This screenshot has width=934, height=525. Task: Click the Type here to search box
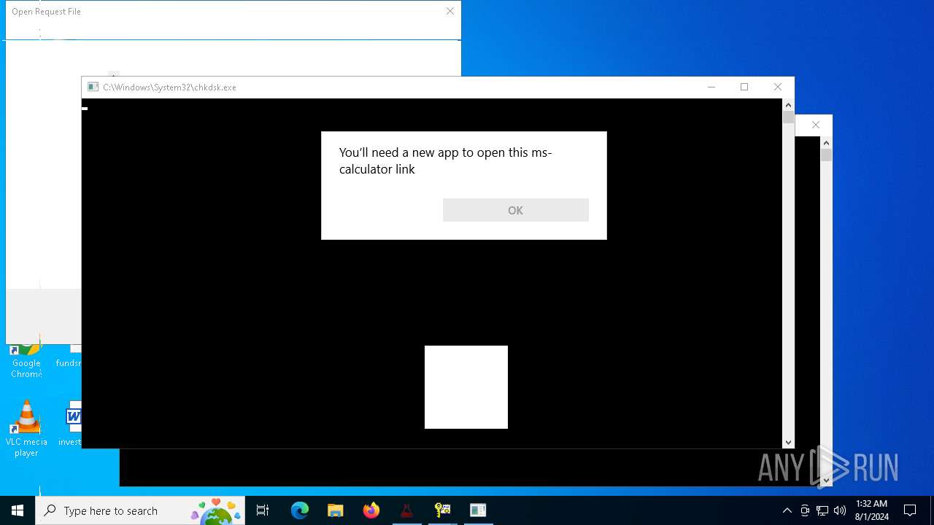pos(140,510)
